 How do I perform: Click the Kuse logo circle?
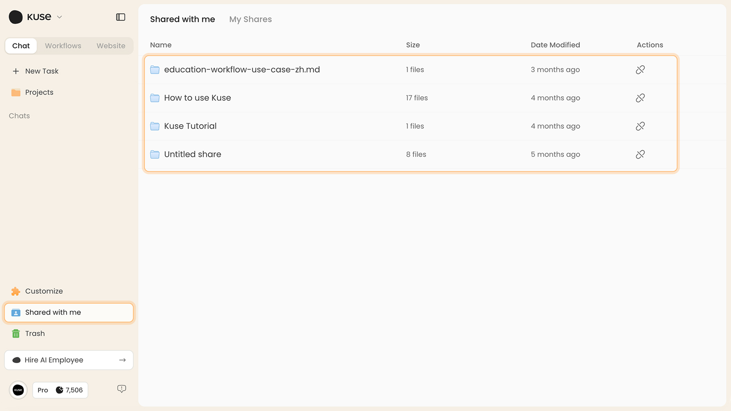pos(16,17)
